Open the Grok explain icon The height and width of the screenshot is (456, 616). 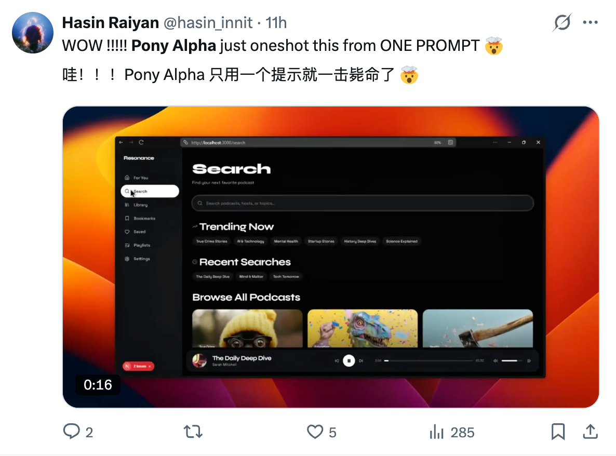point(562,22)
